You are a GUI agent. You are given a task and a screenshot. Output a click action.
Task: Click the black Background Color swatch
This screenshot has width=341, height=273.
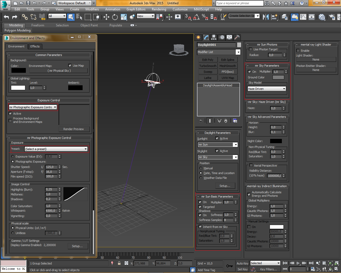pyautogui.click(x=19, y=70)
